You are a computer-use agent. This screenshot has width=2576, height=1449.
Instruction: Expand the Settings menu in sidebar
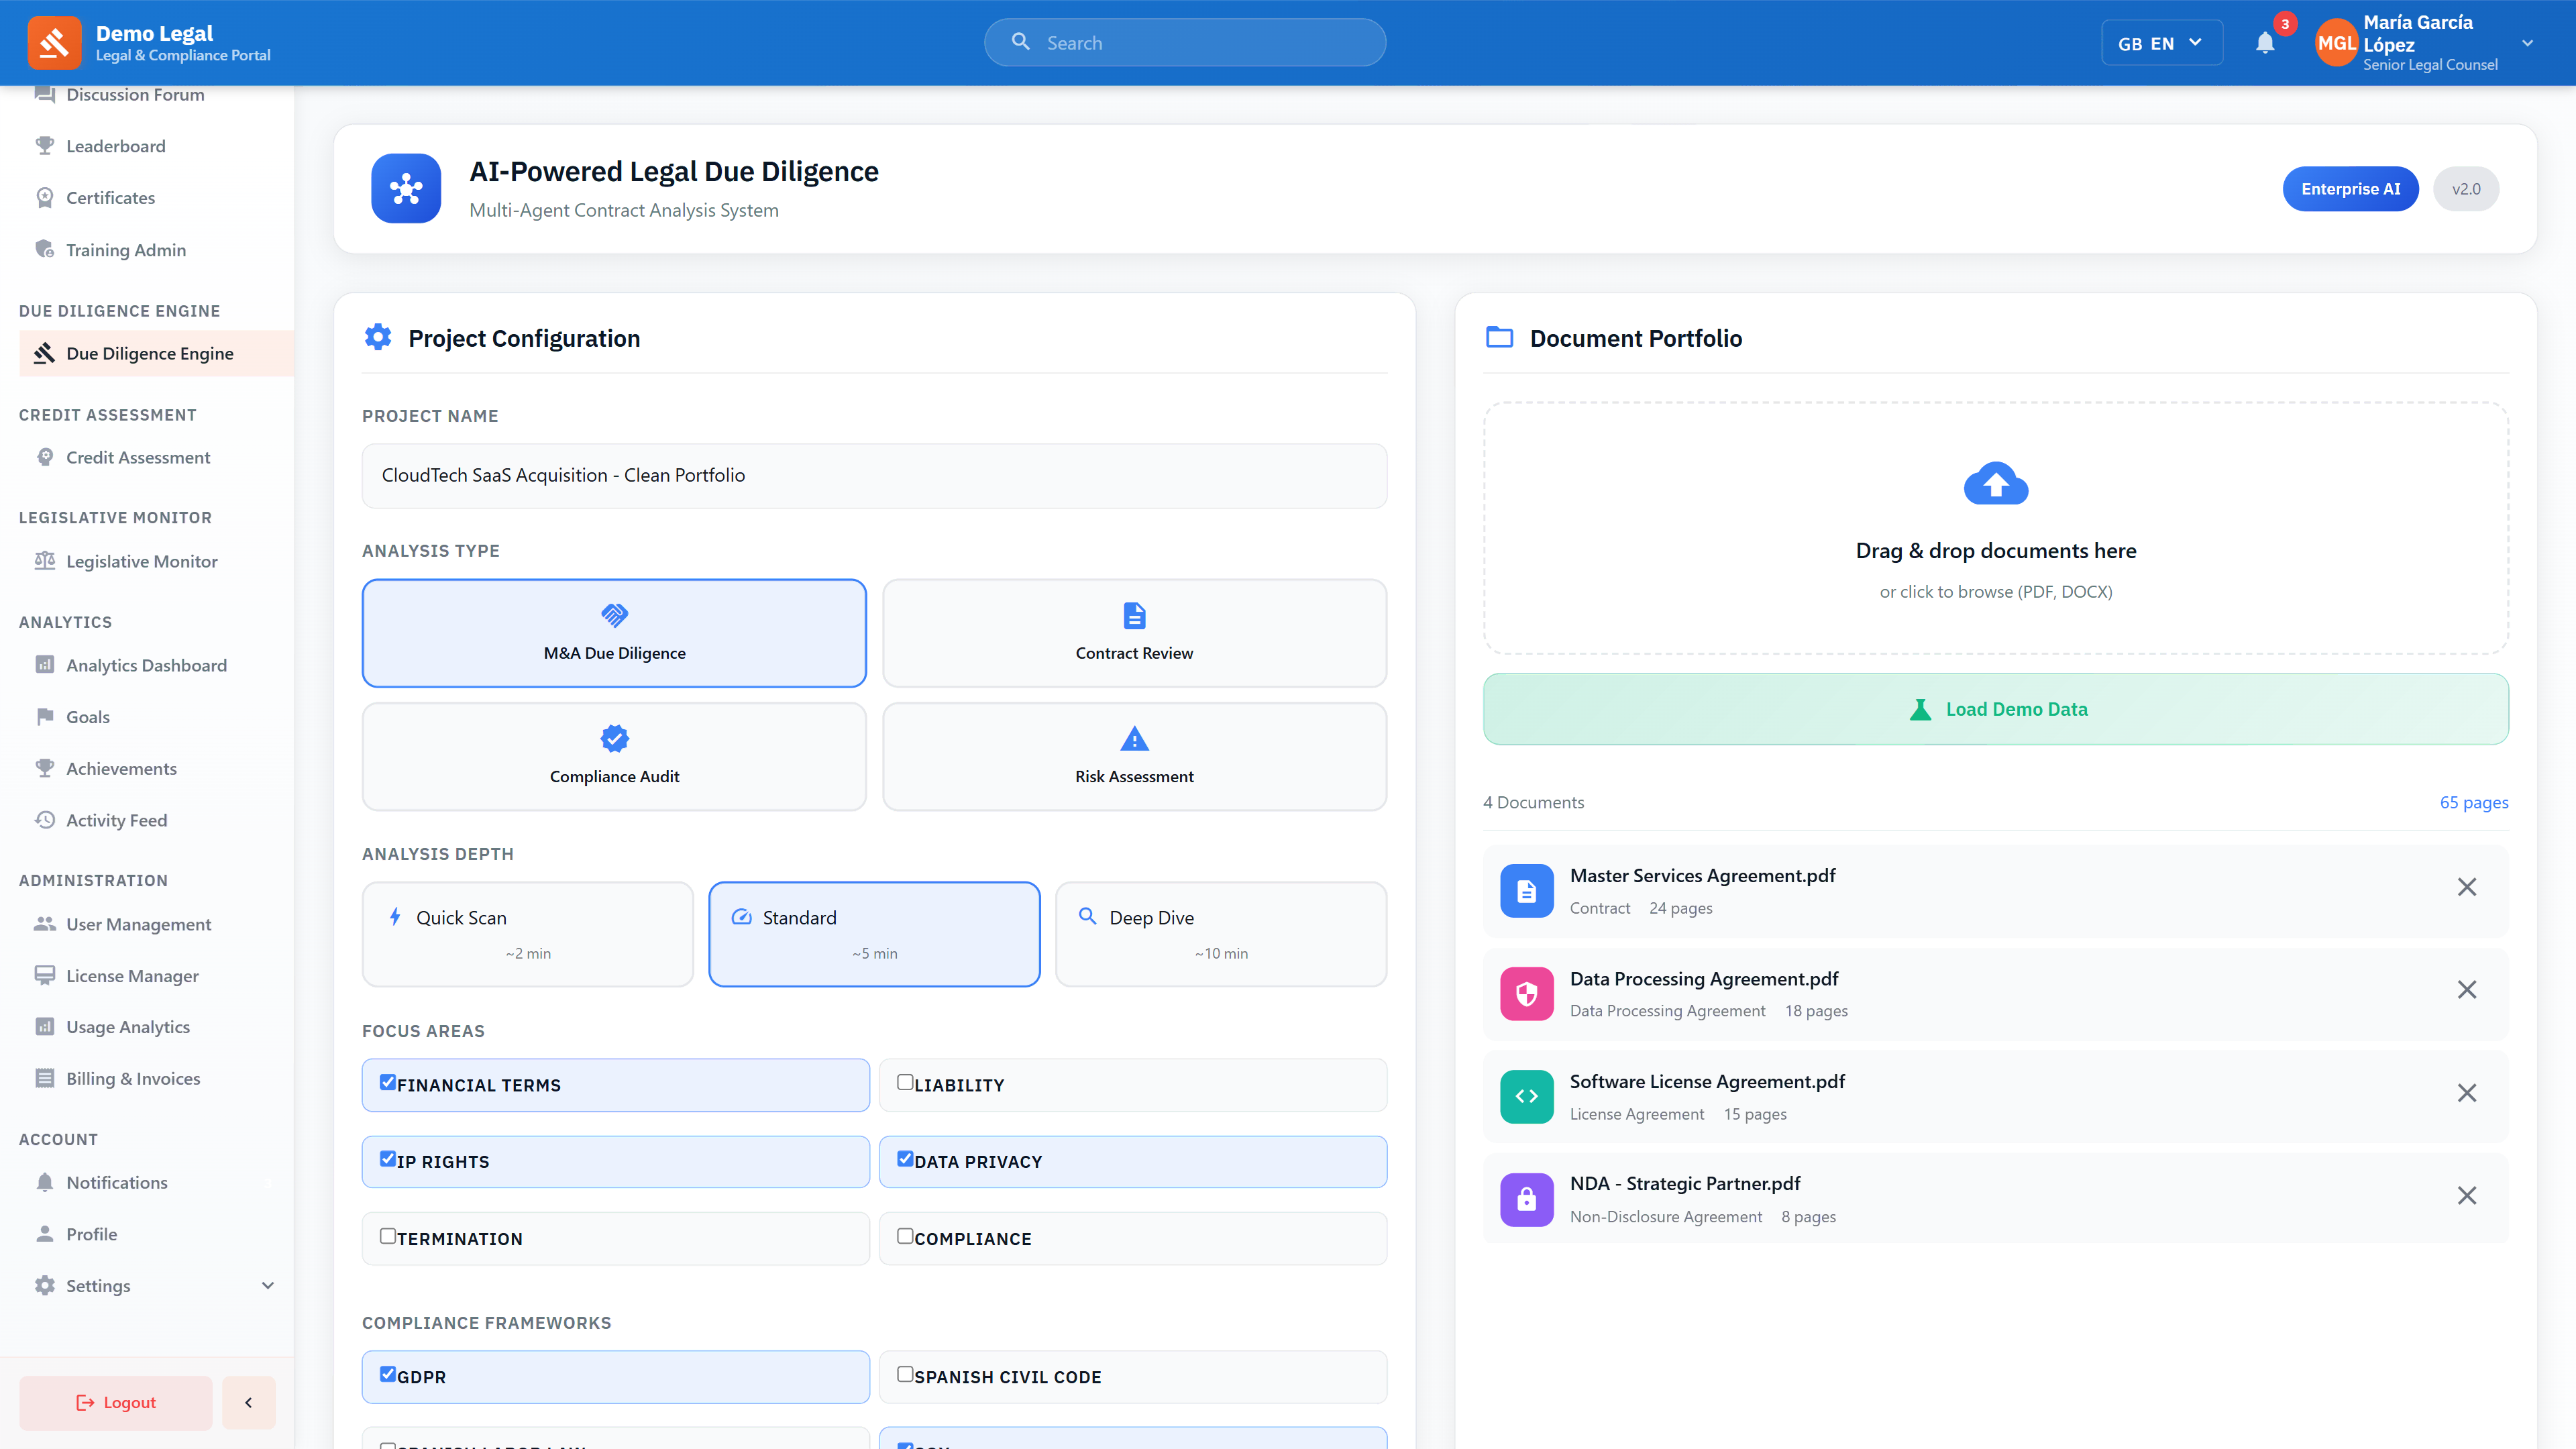coord(98,1285)
